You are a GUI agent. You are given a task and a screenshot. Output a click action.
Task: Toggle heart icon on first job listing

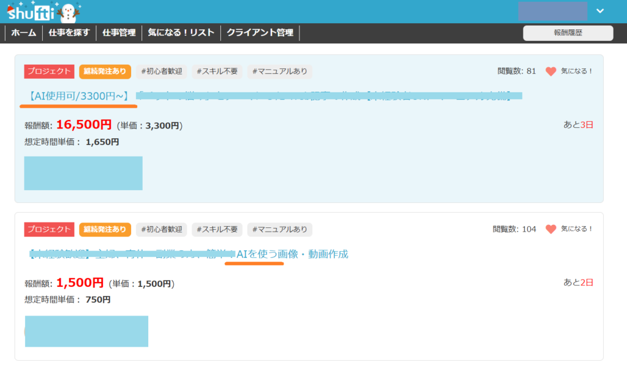click(x=550, y=72)
